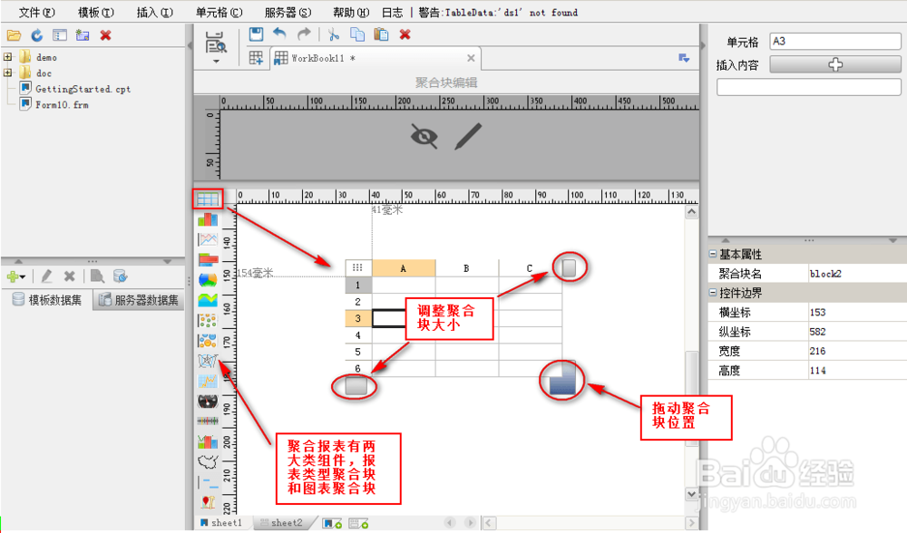Select column header B
Viewport: 907px width, 533px height.
point(466,268)
